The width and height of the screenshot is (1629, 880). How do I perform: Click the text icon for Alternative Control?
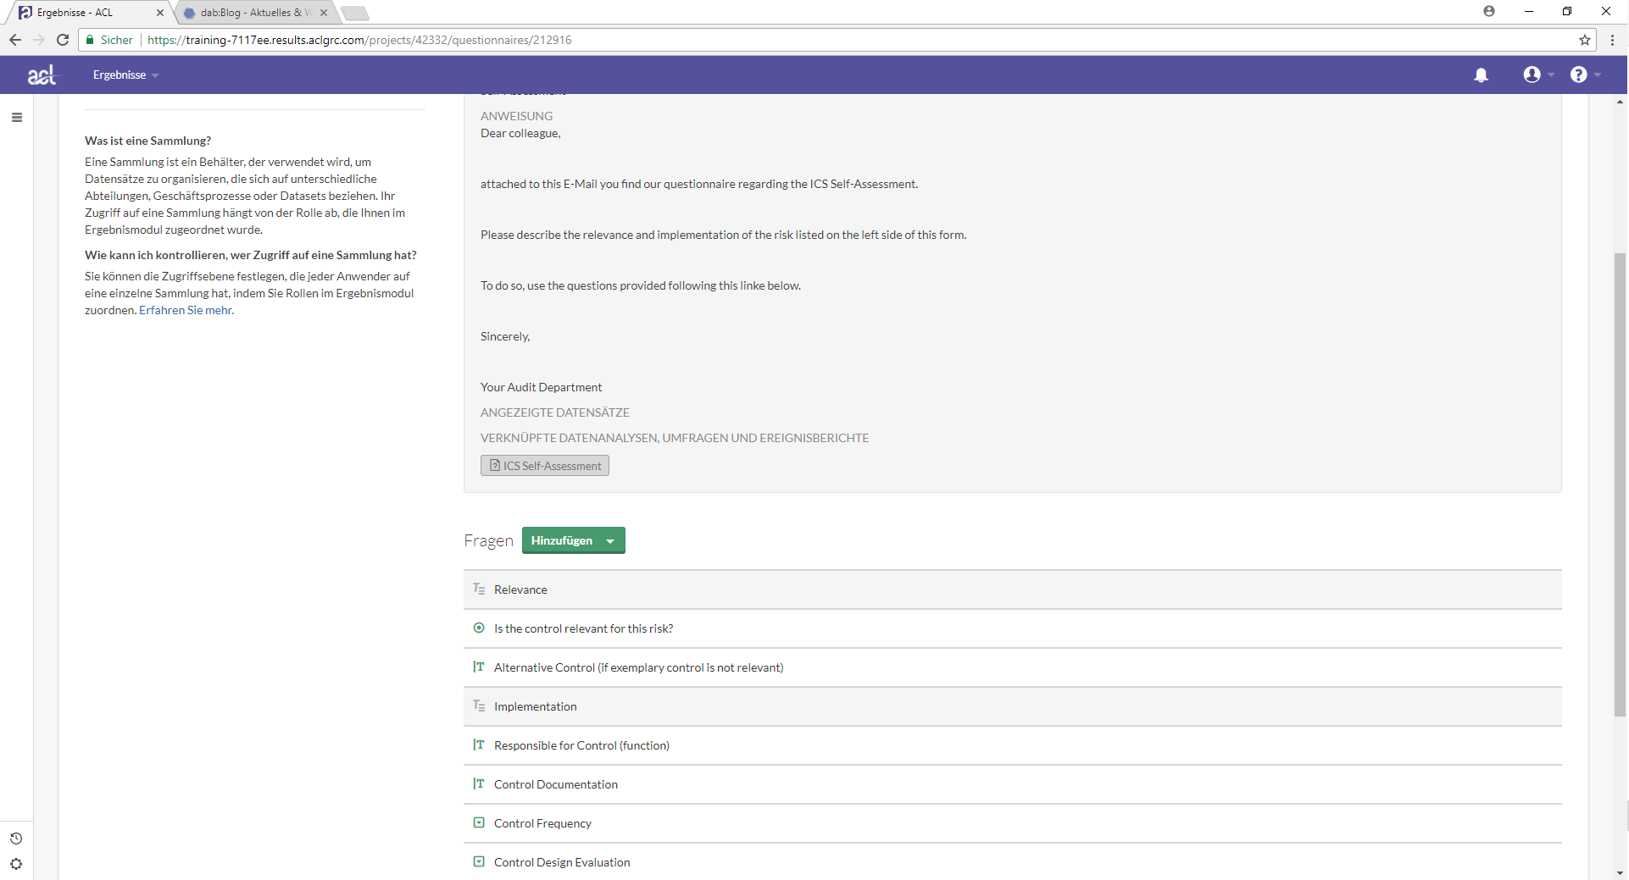[x=479, y=667]
